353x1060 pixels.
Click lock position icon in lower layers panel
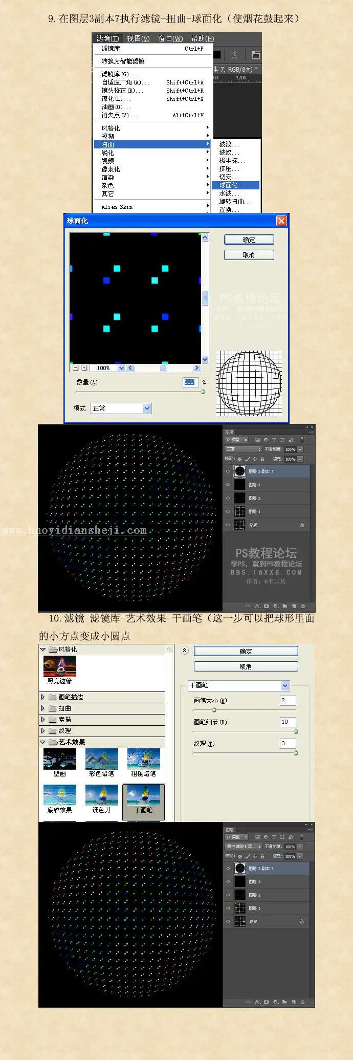[x=255, y=856]
